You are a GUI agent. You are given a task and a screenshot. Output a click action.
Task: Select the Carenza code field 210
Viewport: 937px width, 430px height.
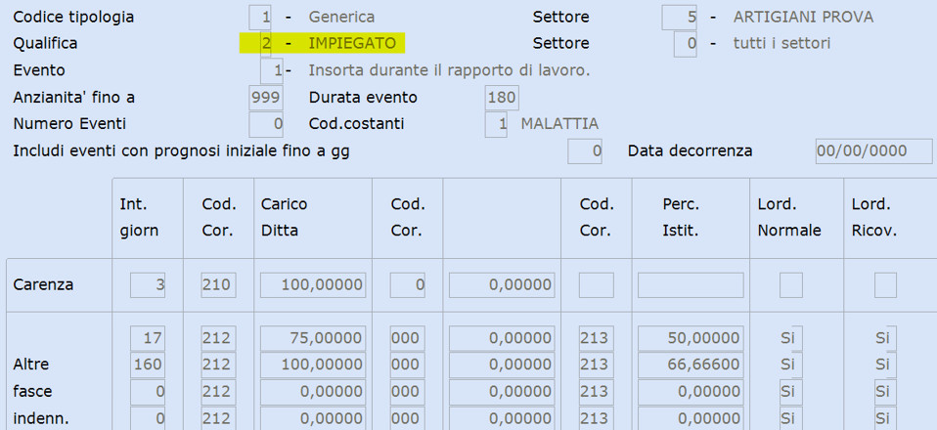[218, 285]
